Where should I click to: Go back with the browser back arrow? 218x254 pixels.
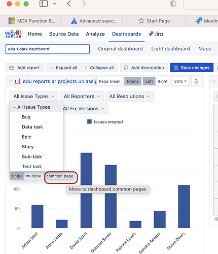point(69,4)
